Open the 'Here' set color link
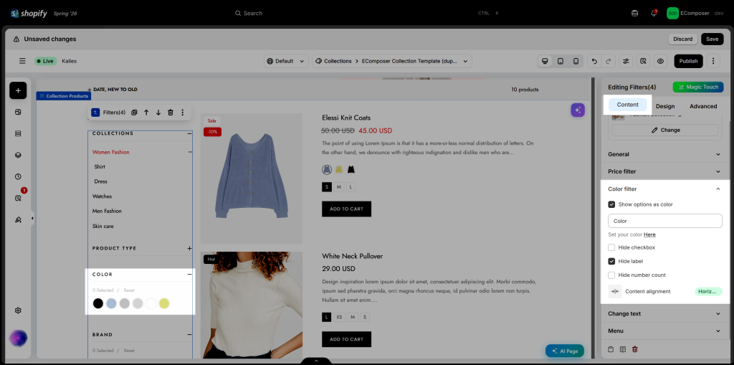The width and height of the screenshot is (734, 365). click(x=649, y=234)
